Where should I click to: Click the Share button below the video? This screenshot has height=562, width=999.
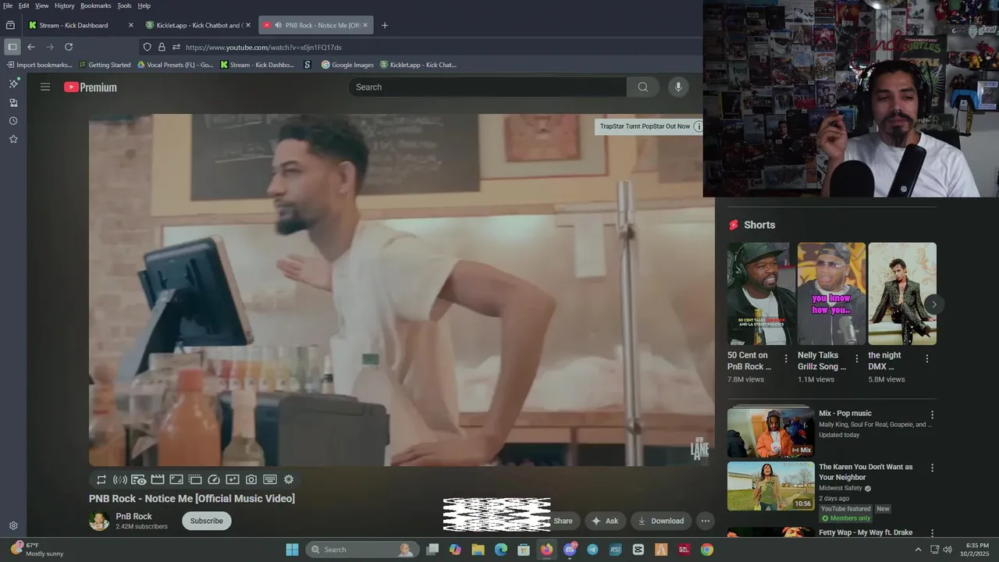pos(563,521)
